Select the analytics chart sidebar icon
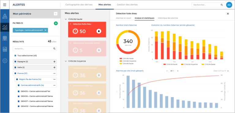235x113 pixels. 5,27
